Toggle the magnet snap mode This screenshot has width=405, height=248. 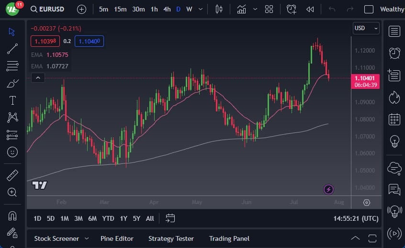pos(12,216)
